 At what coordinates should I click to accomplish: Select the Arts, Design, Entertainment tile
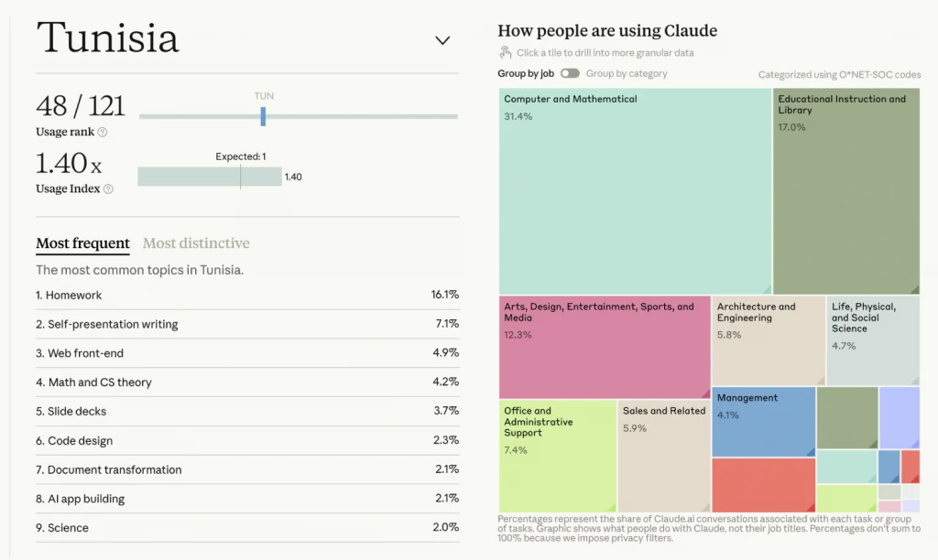click(x=605, y=347)
